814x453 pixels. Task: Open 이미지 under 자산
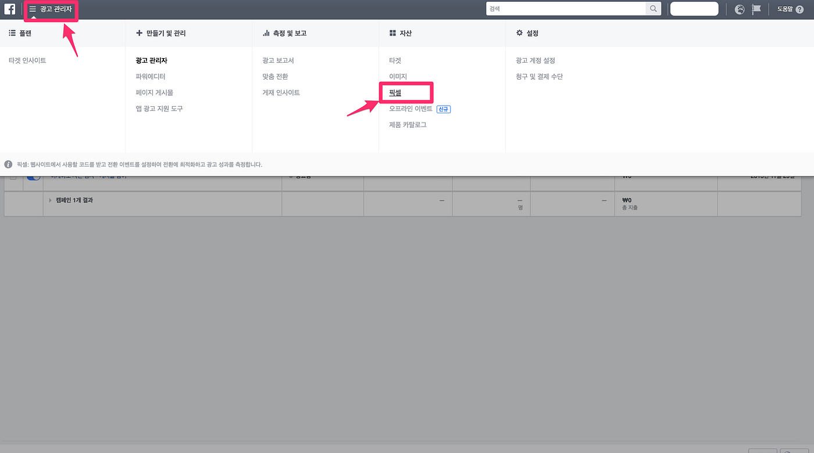398,77
